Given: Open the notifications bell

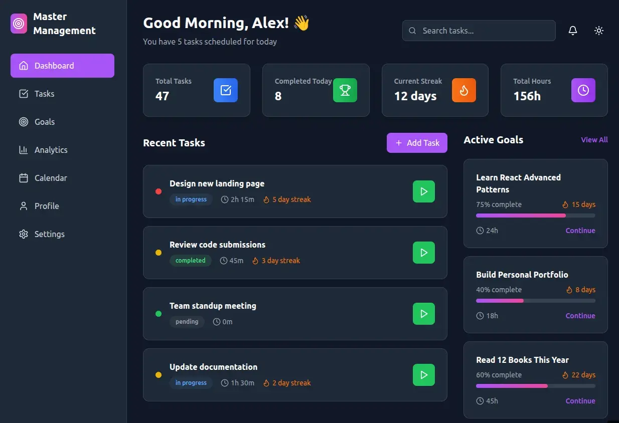Looking at the screenshot, I should [573, 31].
